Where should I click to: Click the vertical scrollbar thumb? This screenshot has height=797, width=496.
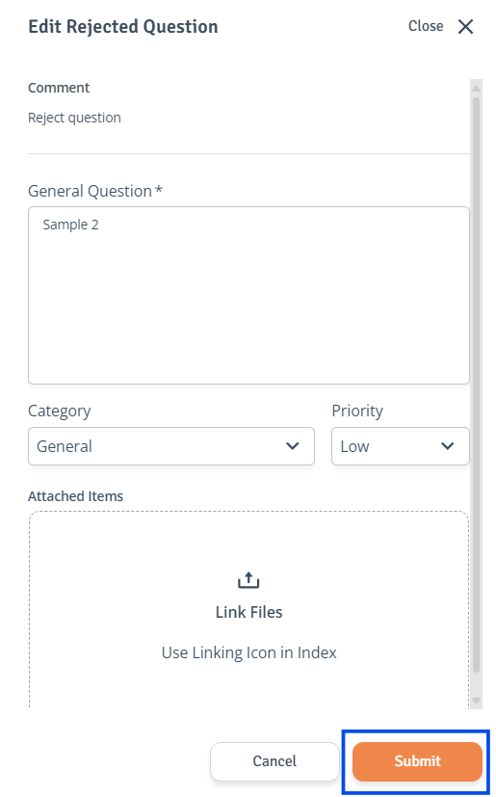pyautogui.click(x=476, y=385)
